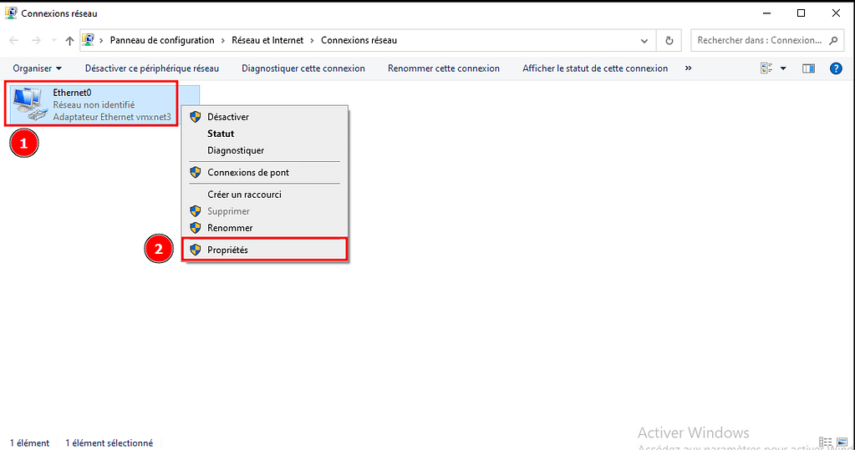855x450 pixels.
Task: Open the view options dropdown arrow
Action: tap(783, 68)
